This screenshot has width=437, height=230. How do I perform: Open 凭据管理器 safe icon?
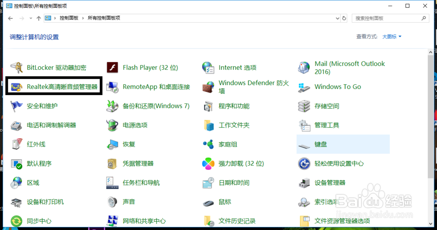112,164
